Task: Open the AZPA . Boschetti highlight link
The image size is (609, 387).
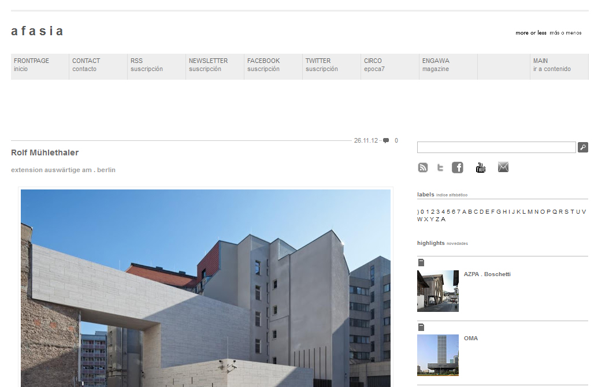Action: point(487,274)
